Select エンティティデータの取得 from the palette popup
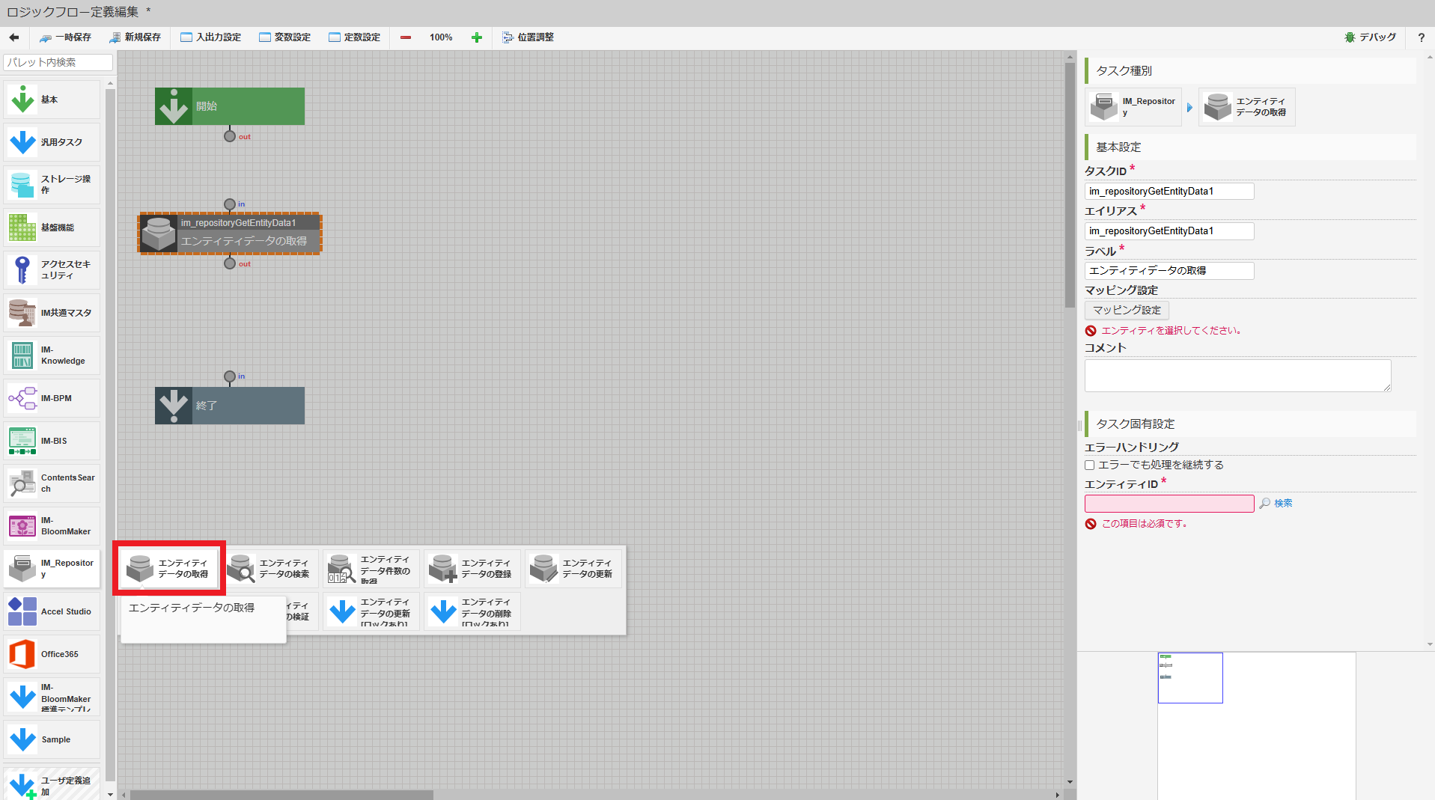Image resolution: width=1435 pixels, height=800 pixels. pos(168,568)
